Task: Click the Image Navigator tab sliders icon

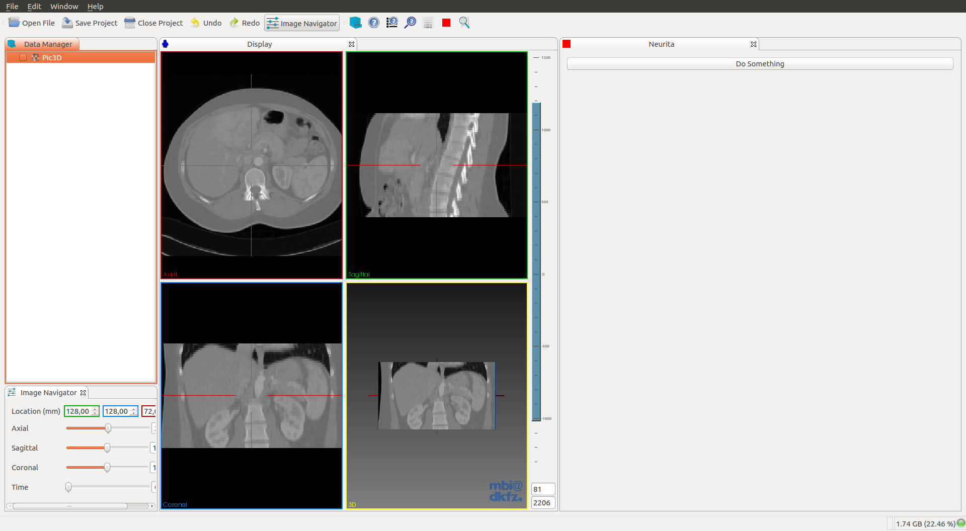Action: click(12, 392)
